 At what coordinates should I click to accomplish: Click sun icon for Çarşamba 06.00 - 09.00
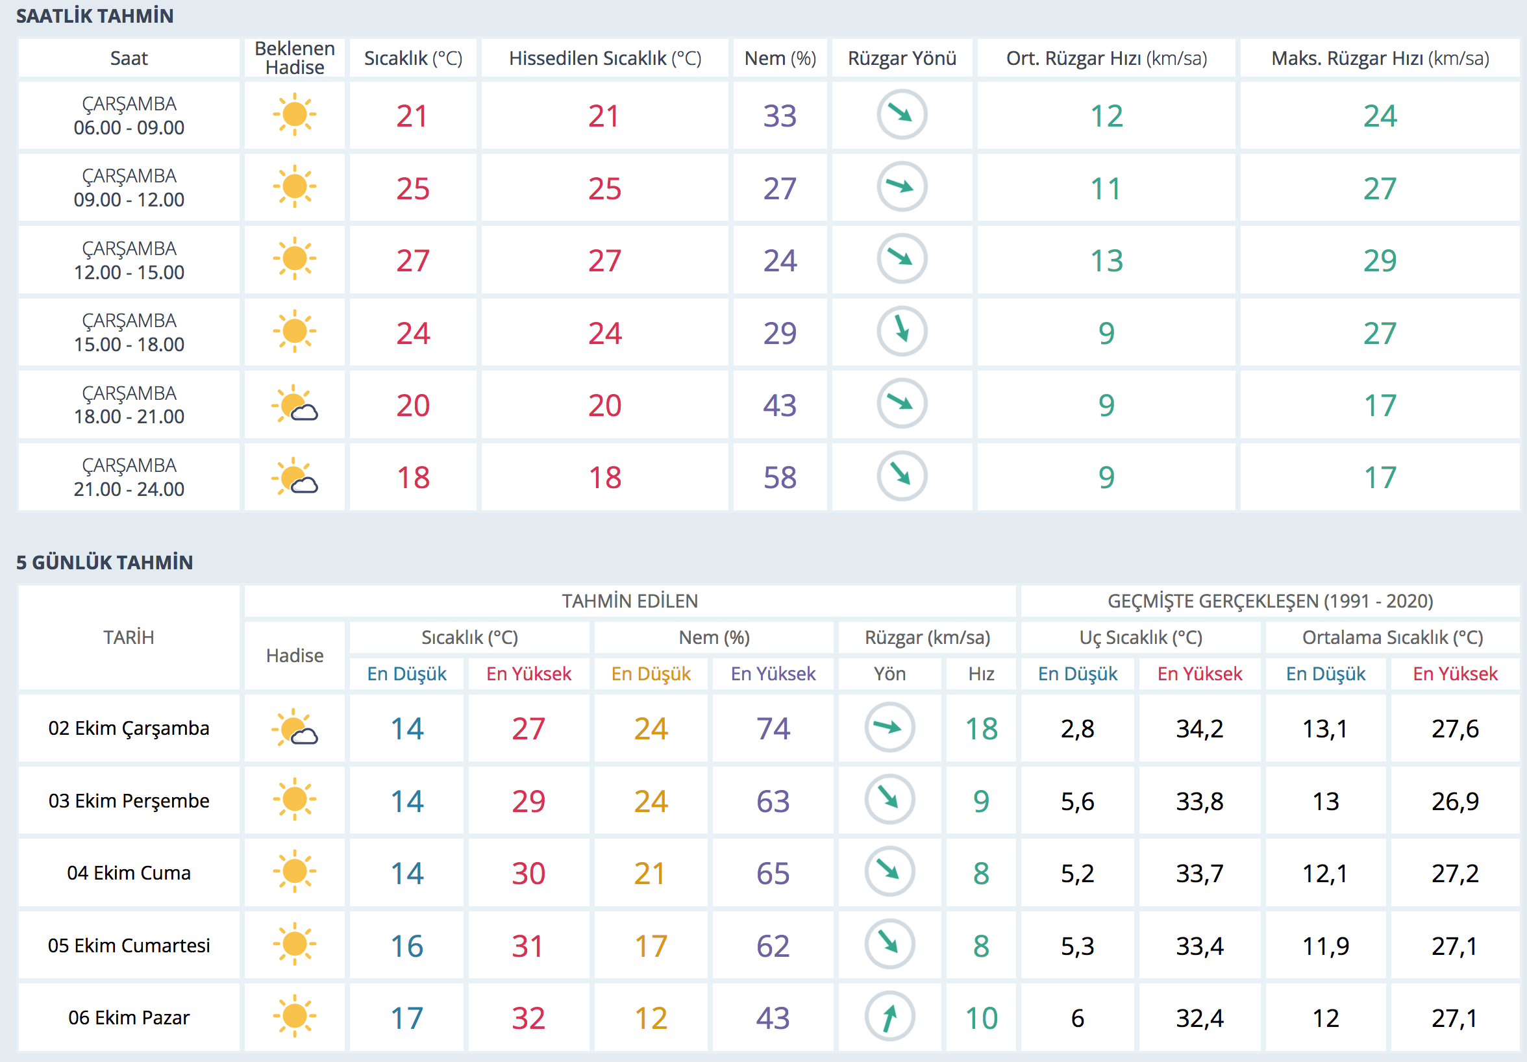[x=294, y=115]
